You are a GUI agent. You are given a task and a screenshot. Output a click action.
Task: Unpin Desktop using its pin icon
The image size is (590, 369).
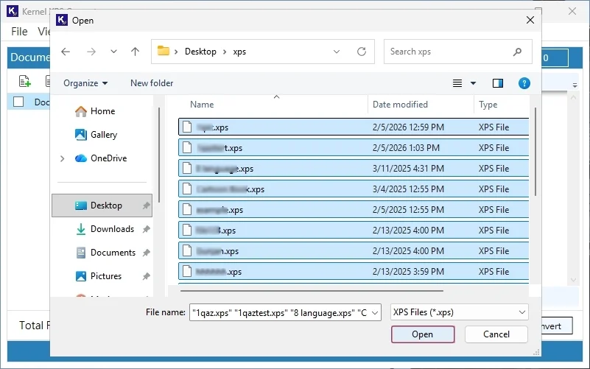click(146, 205)
